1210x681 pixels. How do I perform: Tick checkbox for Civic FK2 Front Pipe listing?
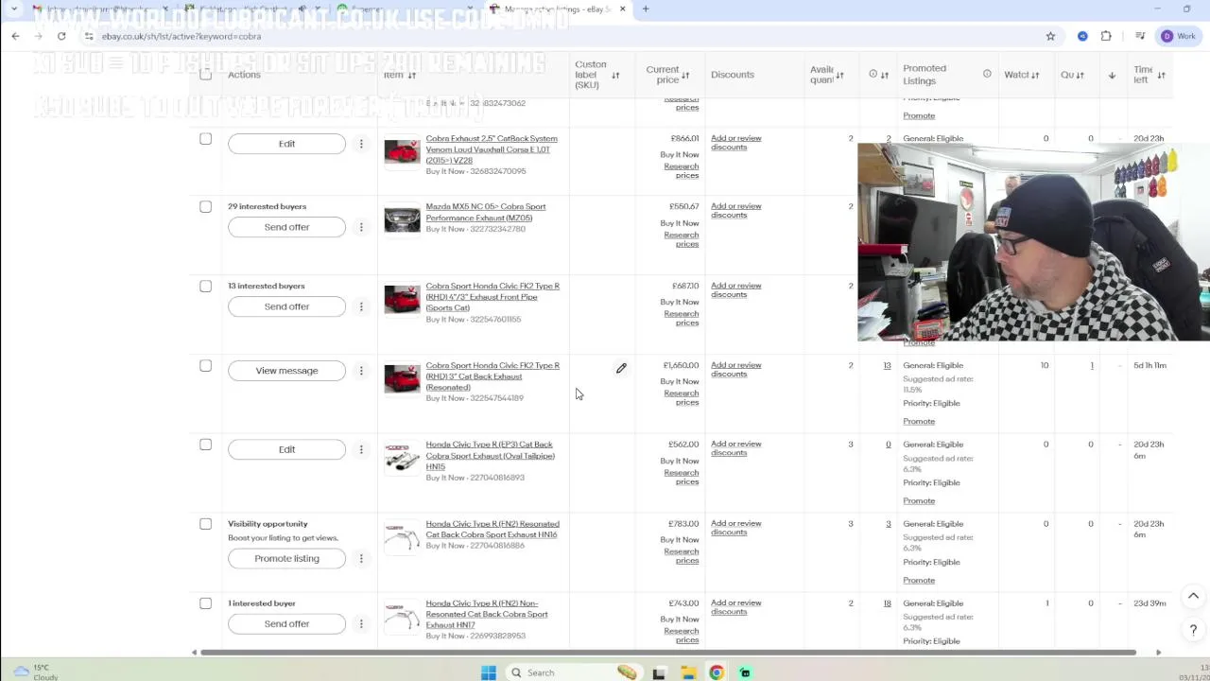pyautogui.click(x=205, y=286)
